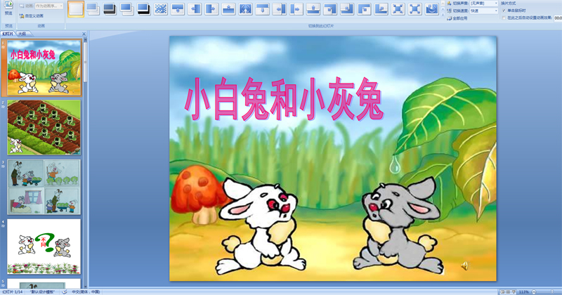The height and width of the screenshot is (295, 562).
Task: Select slide 3 four-panel story thumbnail
Action: tap(44, 187)
